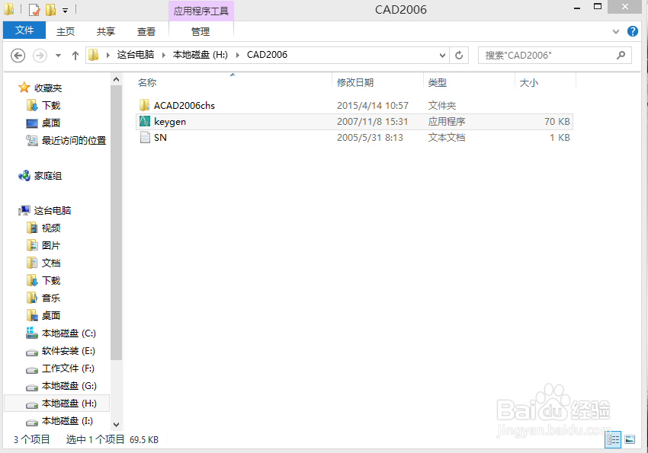The width and height of the screenshot is (648, 453).
Task: Select the SN file name
Action: click(160, 137)
